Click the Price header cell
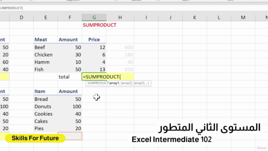This screenshot has height=151, width=268. pyautogui.click(x=94, y=39)
